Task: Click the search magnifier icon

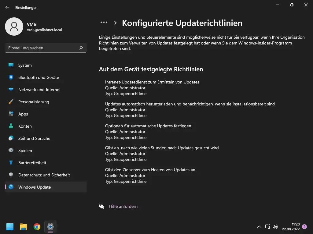Action: [x=81, y=48]
